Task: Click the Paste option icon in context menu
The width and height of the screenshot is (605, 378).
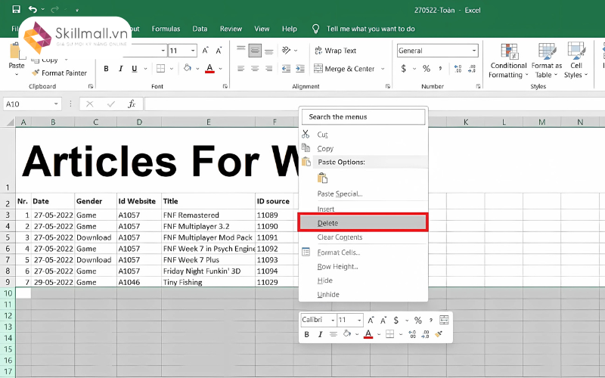Action: click(x=323, y=178)
